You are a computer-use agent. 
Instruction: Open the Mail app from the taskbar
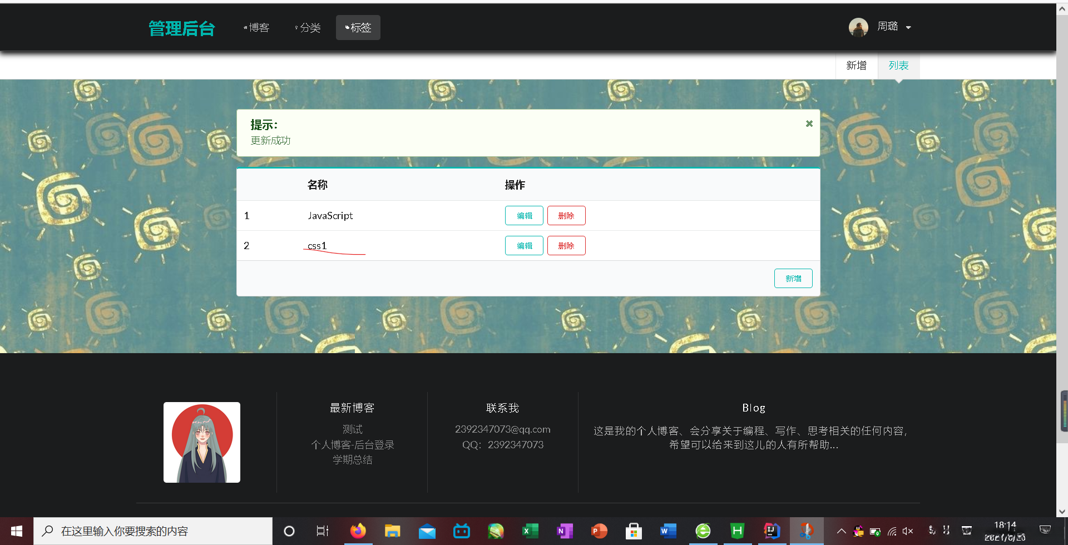427,531
